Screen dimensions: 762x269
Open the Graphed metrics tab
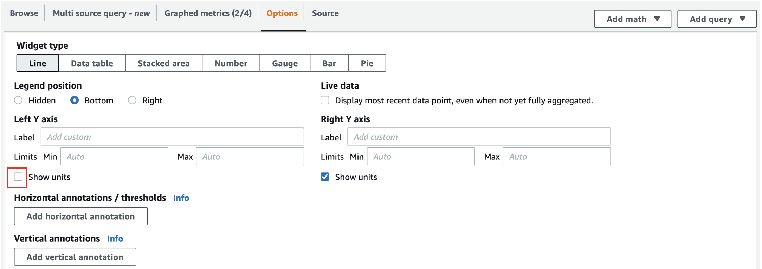click(208, 13)
